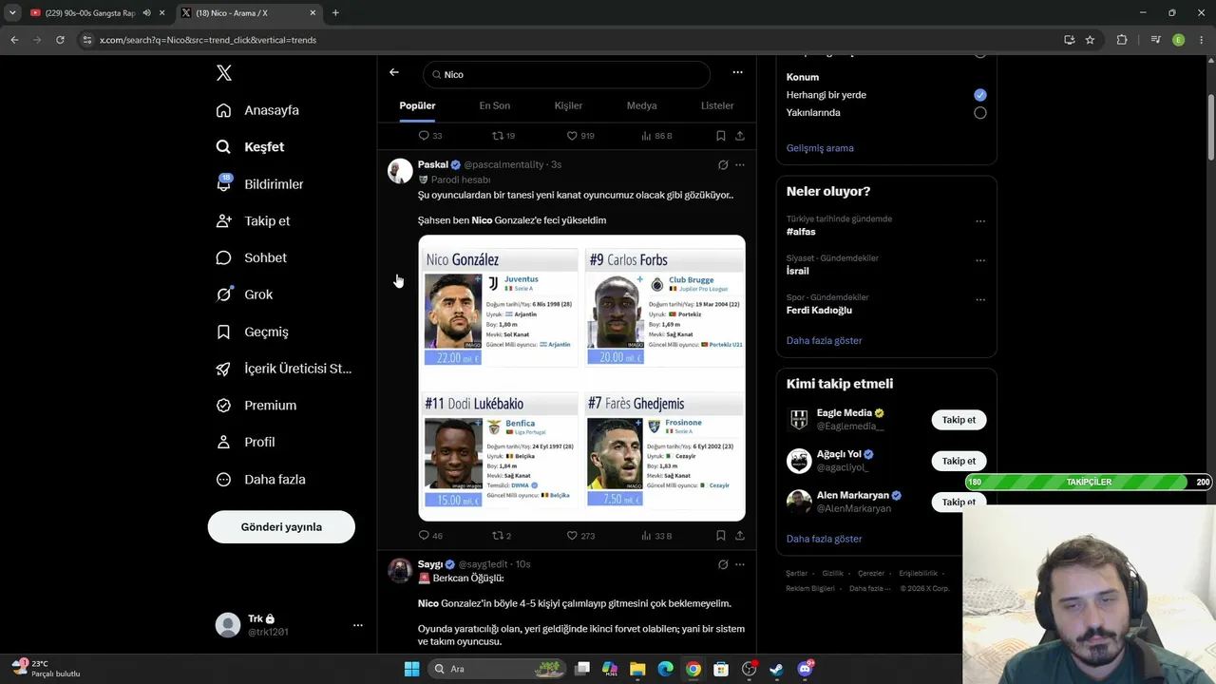1216x684 pixels.
Task: Follow Eagle Media with Takip et
Action: [959, 420]
